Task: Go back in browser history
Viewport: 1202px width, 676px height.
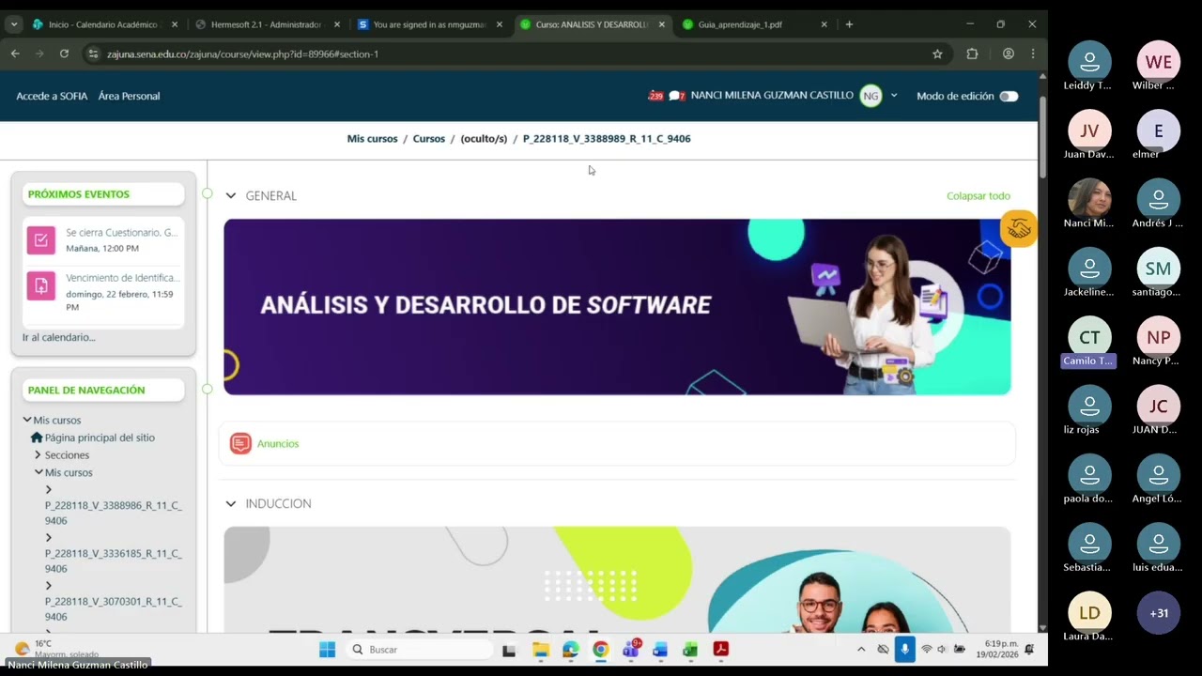Action: pos(15,54)
